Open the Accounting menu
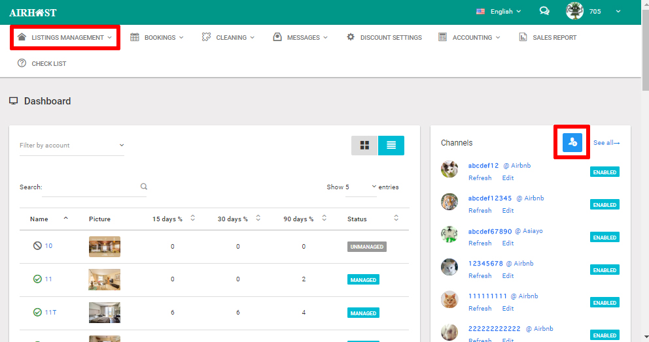The width and height of the screenshot is (649, 342). (x=469, y=38)
